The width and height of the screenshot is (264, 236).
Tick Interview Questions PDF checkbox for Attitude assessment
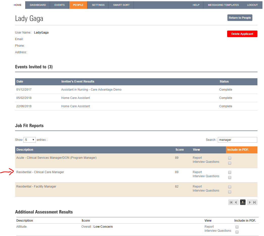click(x=237, y=232)
